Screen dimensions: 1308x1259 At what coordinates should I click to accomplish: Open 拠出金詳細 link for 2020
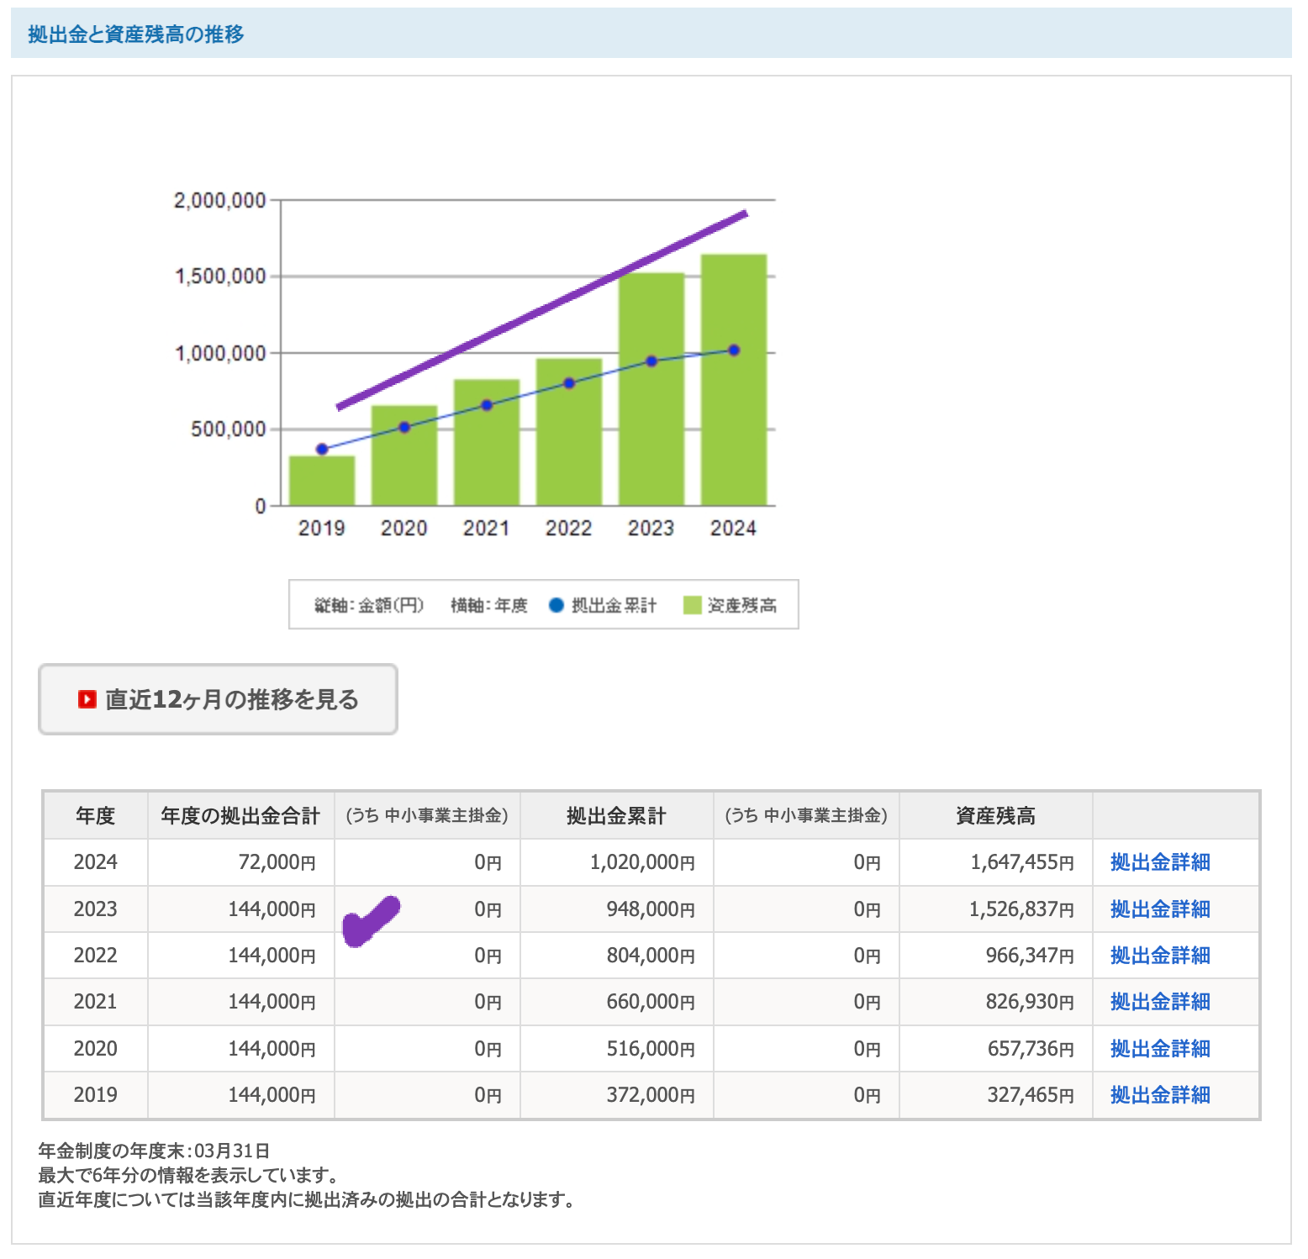click(x=1160, y=1049)
